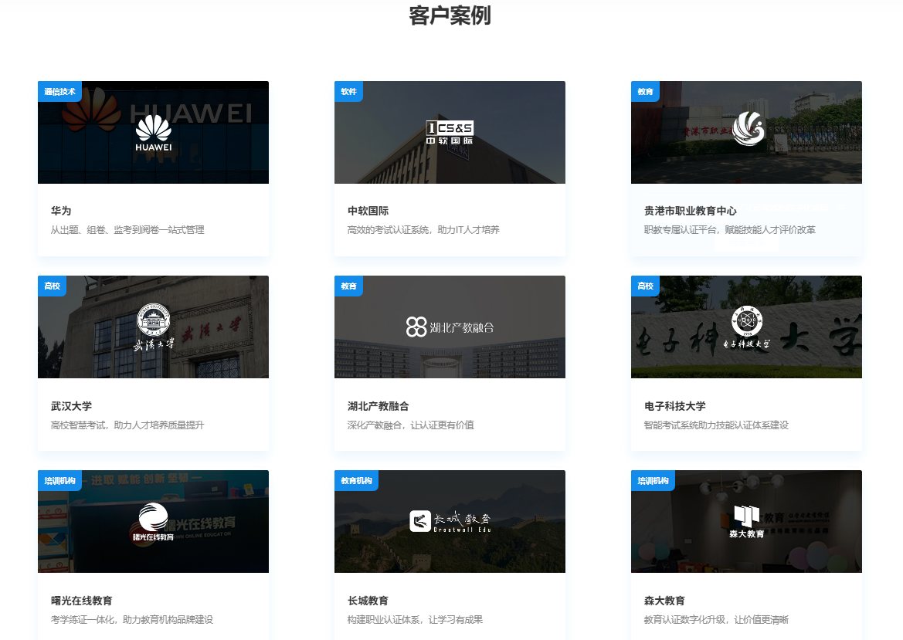Open the 中软国际 case title

[368, 211]
